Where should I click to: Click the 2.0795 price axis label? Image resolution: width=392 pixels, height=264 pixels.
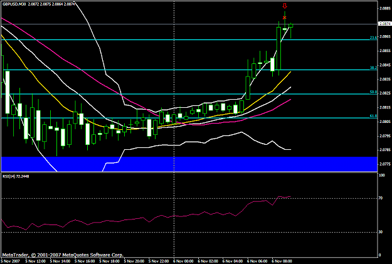(385, 136)
